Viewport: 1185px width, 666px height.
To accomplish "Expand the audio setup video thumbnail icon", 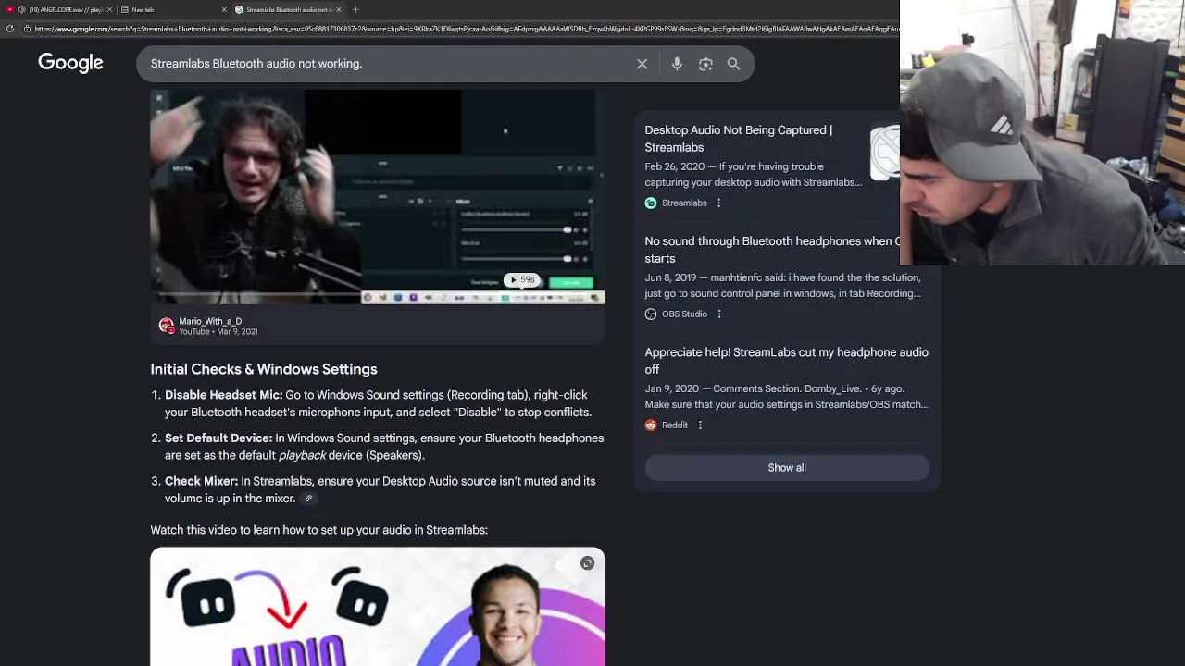I will click(x=587, y=563).
